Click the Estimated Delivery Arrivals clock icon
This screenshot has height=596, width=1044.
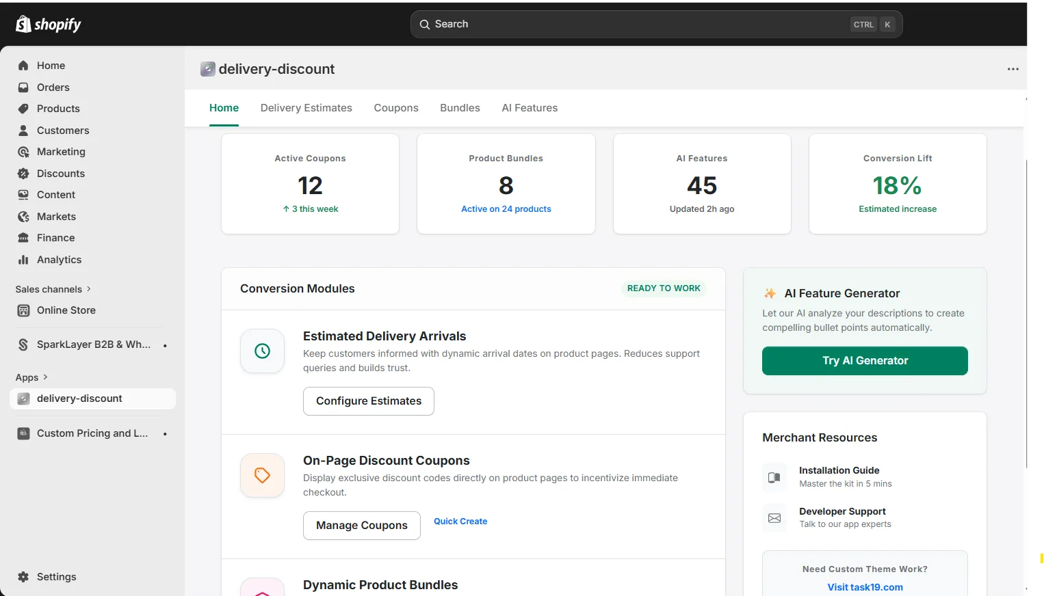click(x=262, y=351)
